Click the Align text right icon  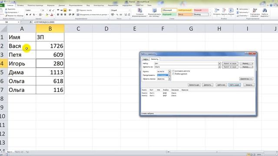[65, 14]
